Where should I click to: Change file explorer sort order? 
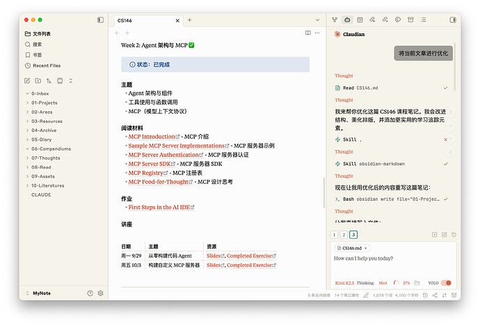tap(49, 81)
